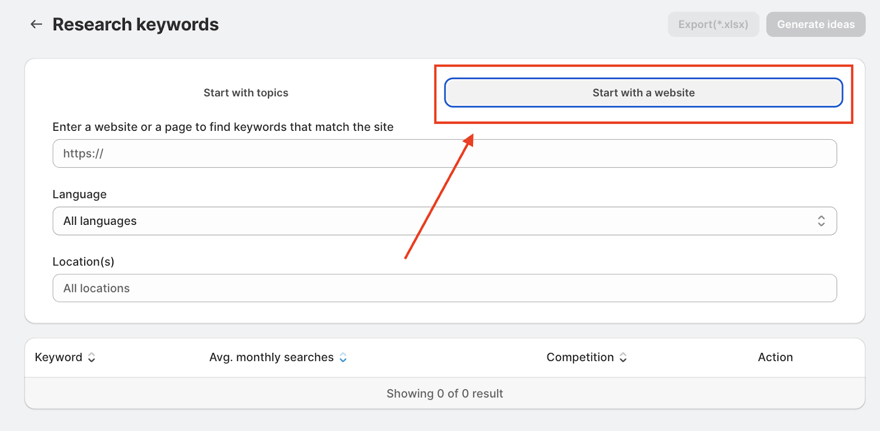Click the Action column header

coord(775,357)
